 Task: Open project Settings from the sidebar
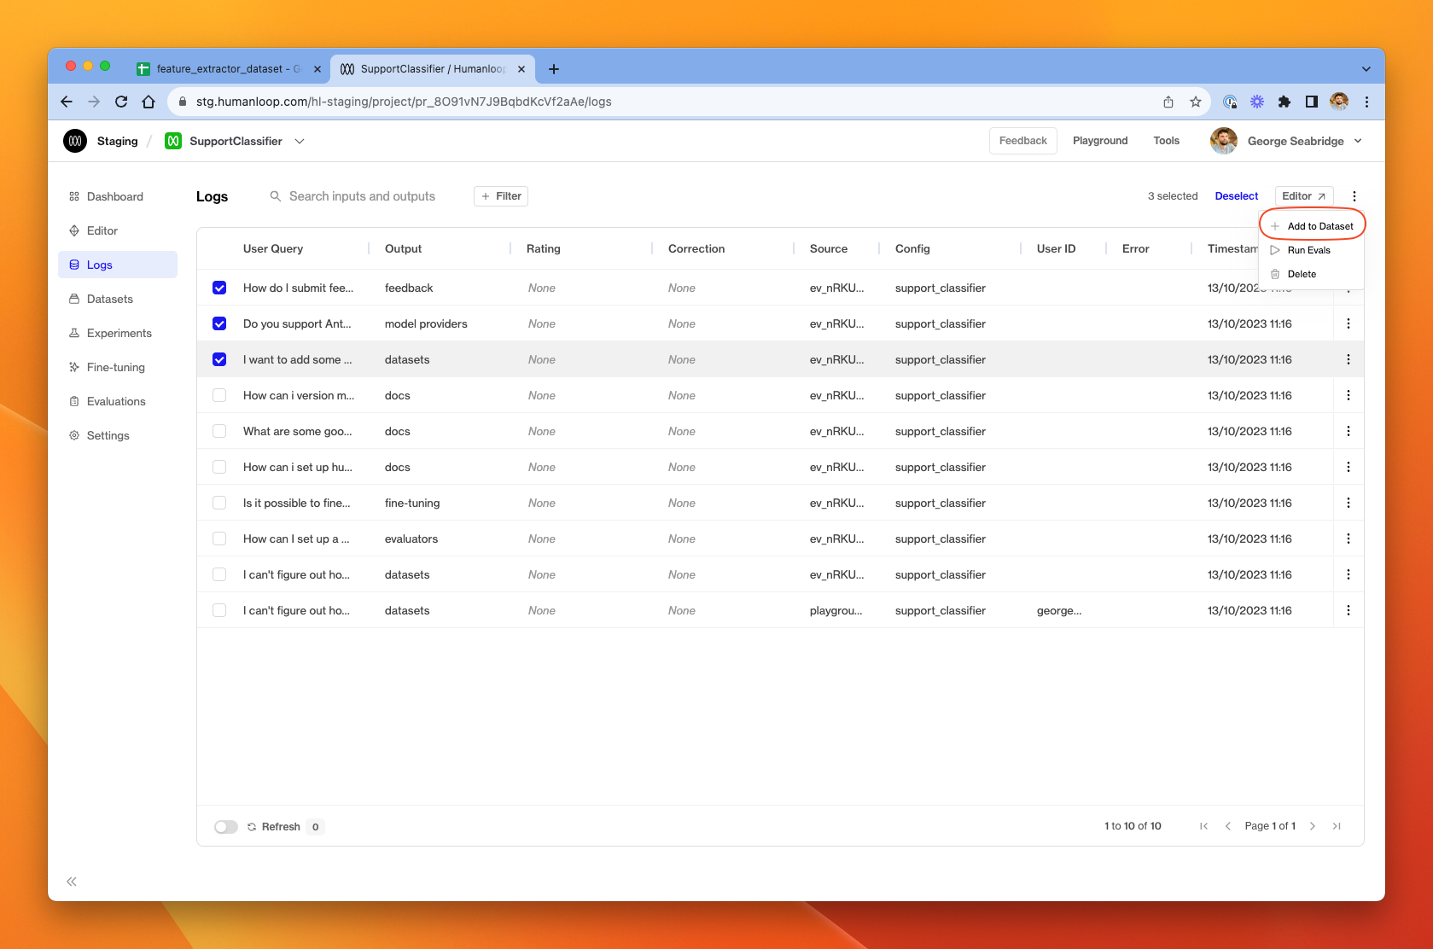[x=108, y=435]
